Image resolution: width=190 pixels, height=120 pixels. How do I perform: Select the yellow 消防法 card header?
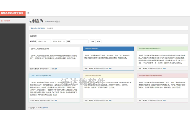pos(108,76)
